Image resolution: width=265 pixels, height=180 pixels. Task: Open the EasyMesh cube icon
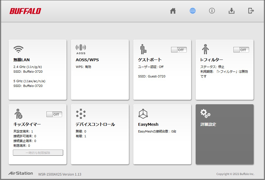coord(143,114)
